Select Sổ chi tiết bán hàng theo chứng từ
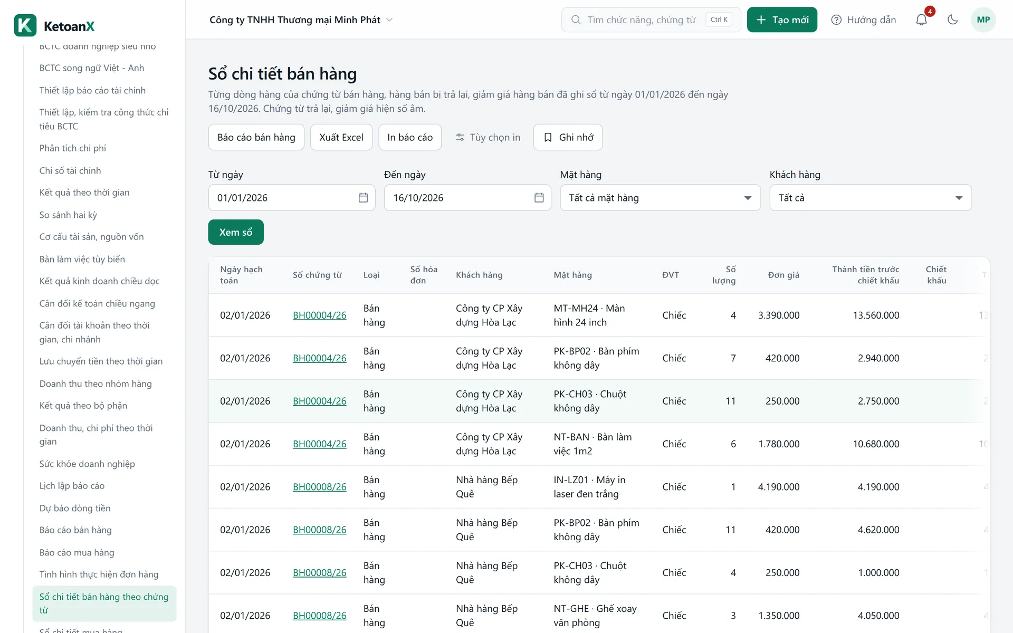This screenshot has height=633, width=1013. (104, 603)
